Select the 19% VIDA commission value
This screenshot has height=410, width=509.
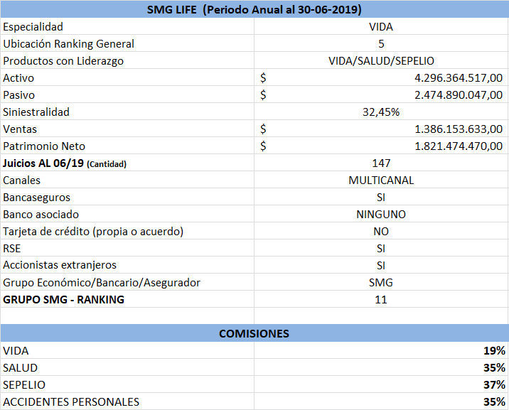(381, 350)
